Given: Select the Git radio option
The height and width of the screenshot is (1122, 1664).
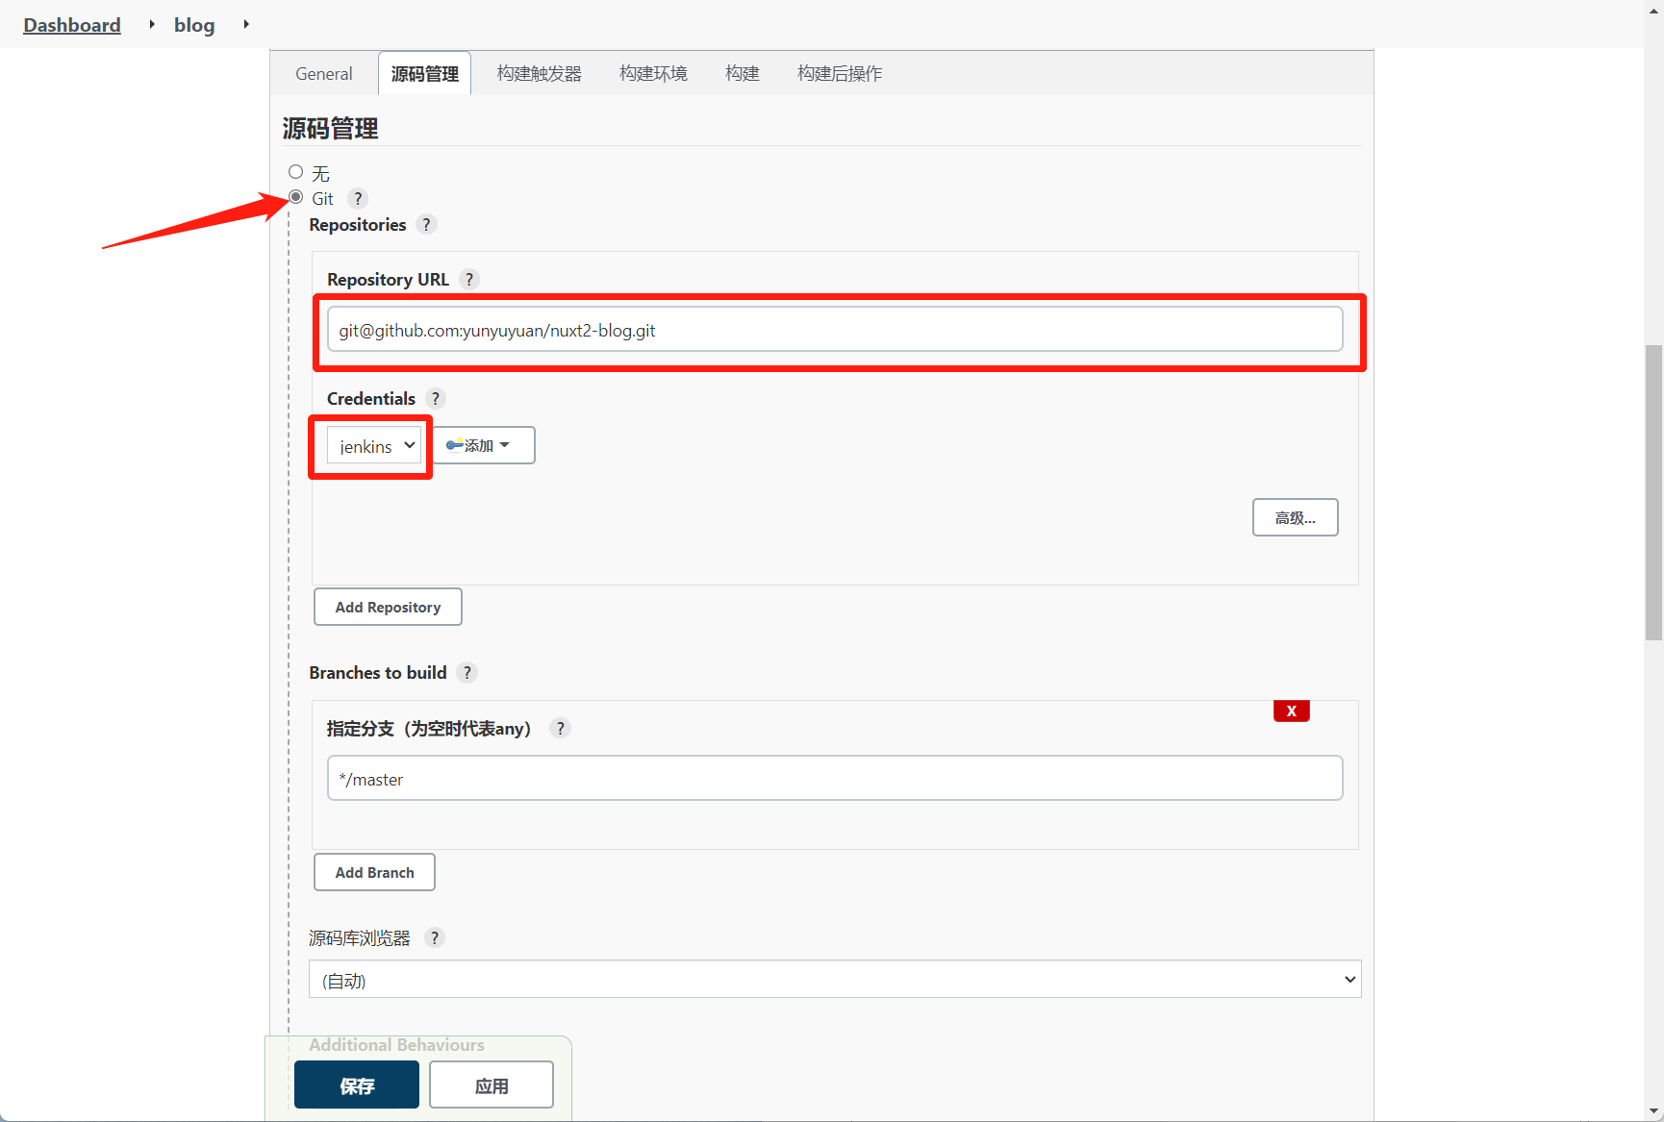Looking at the screenshot, I should tap(296, 197).
